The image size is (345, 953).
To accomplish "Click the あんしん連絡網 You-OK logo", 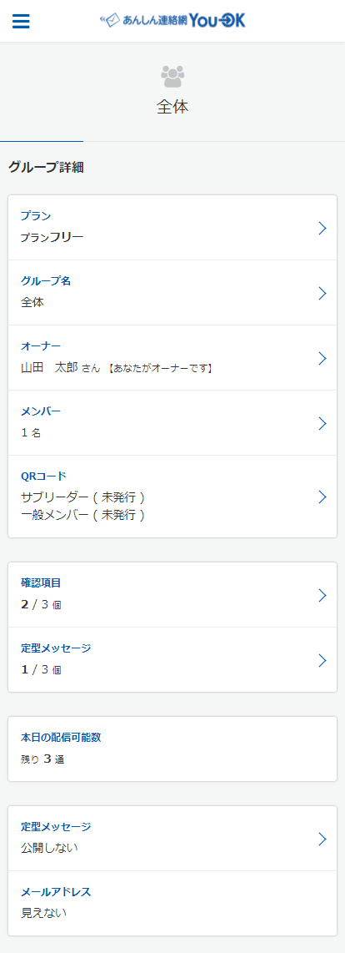I will [x=172, y=21].
